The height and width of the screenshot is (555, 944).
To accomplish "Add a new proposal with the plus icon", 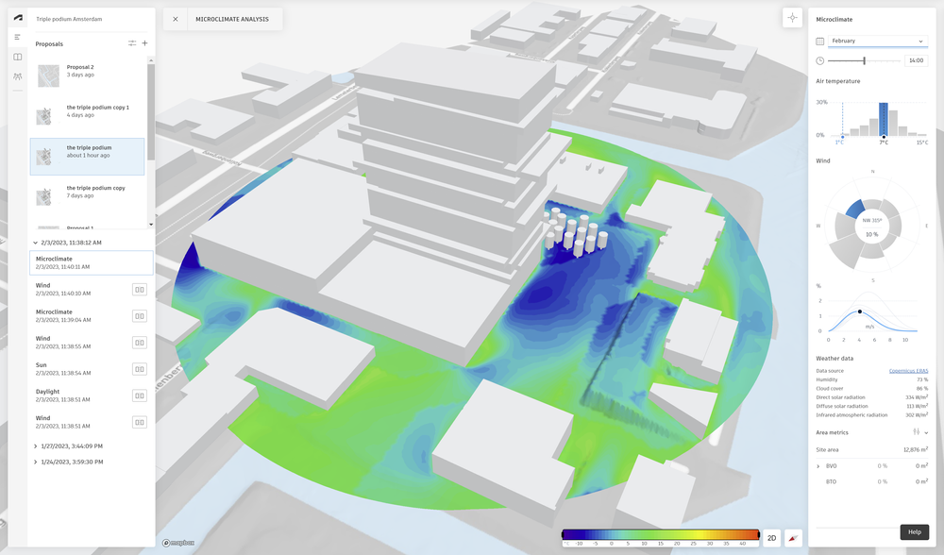I will pyautogui.click(x=144, y=43).
